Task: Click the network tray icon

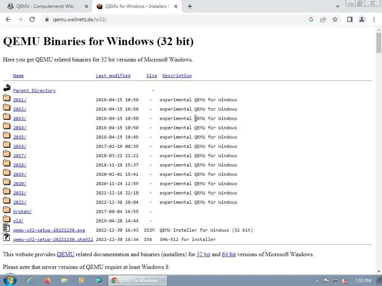Action: pos(335,281)
